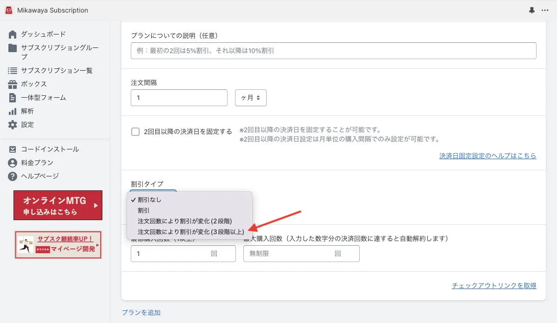The height and width of the screenshot is (323, 557).
Task: Choose 注文回数により割引が変化 (3段階以上) option
Action: click(x=191, y=231)
